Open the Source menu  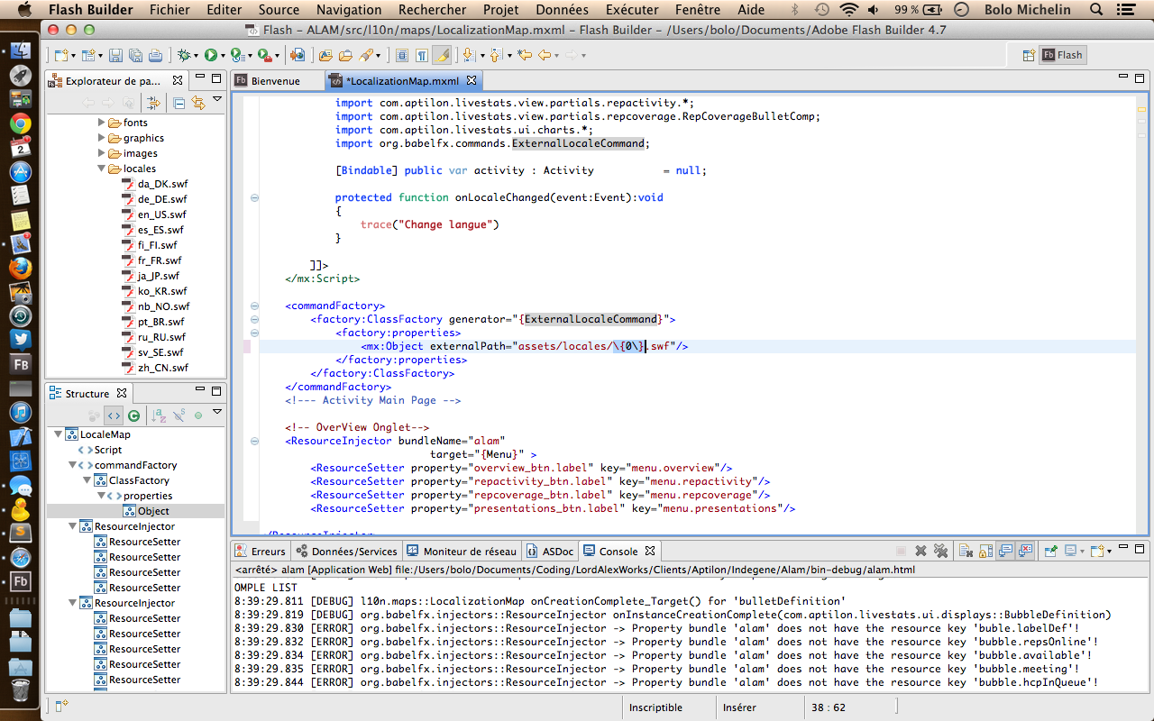tap(279, 10)
